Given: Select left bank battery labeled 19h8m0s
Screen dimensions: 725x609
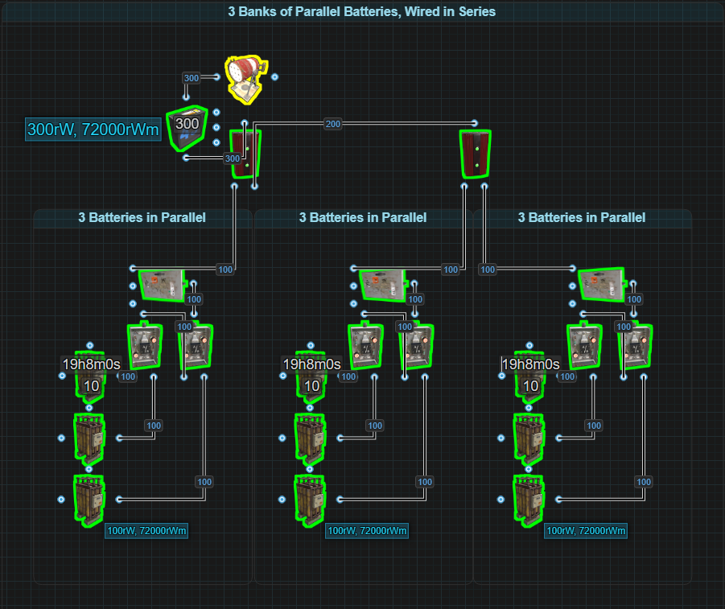Looking at the screenshot, I should pos(90,377).
